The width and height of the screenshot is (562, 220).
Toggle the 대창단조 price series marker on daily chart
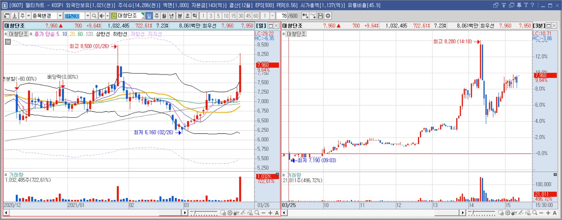pos(6,34)
